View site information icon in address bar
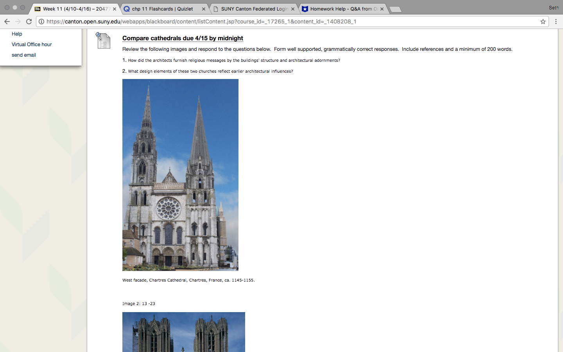563x352 pixels. click(x=41, y=22)
